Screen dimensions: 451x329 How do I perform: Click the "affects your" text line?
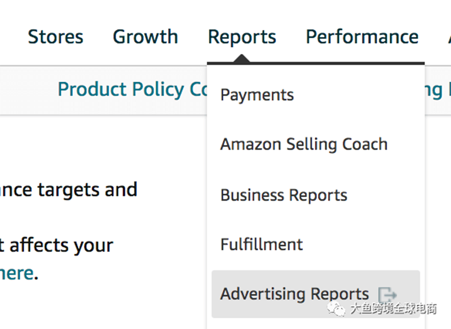(x=57, y=246)
